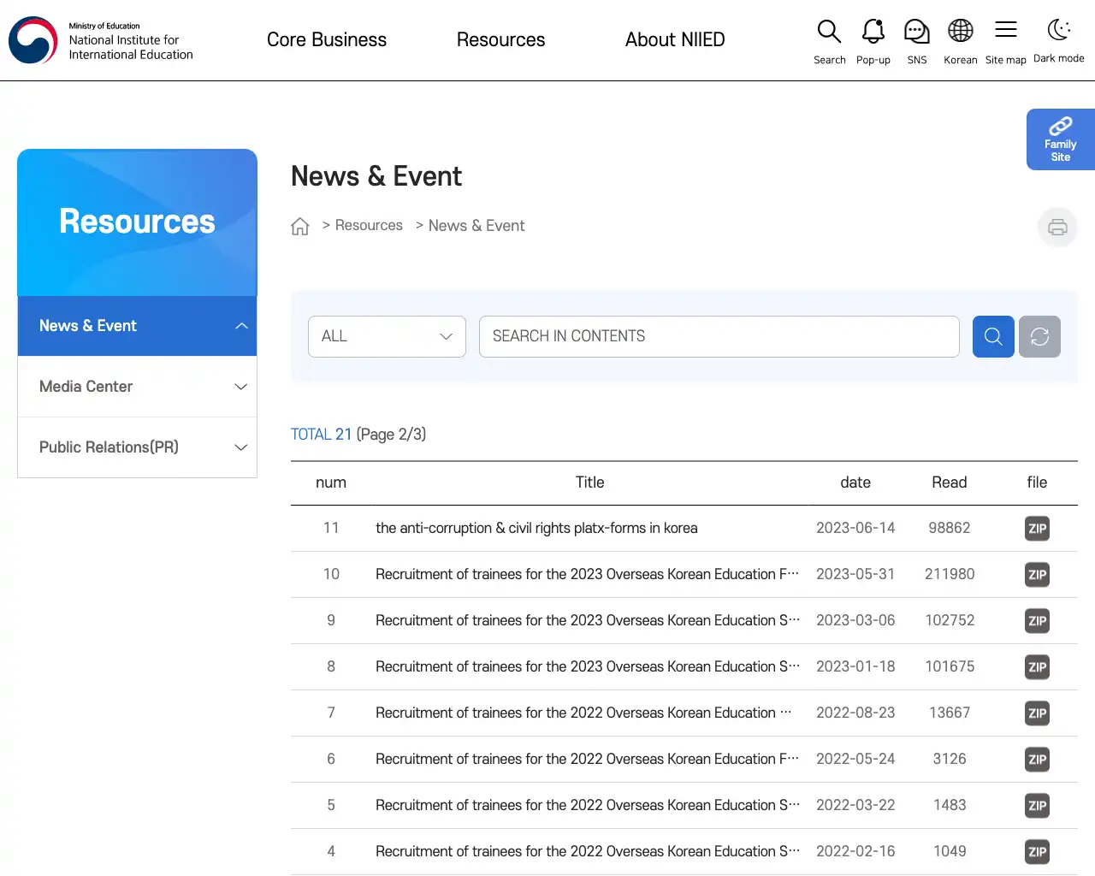
Task: Open the article dated 2022-05-24
Action: (x=588, y=759)
